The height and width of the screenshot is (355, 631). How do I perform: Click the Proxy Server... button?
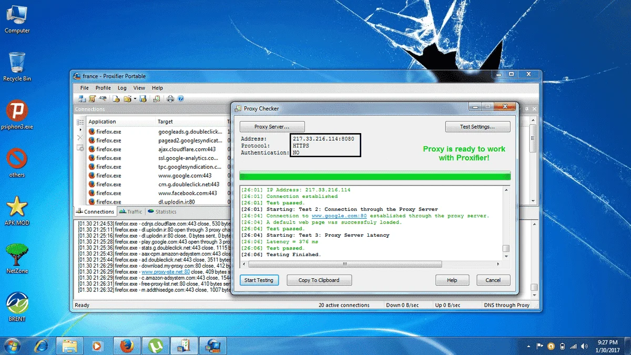click(272, 127)
